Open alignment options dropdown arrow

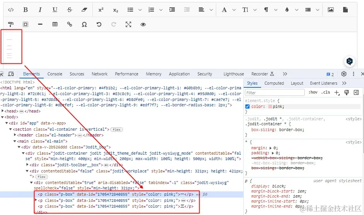coord(211,10)
